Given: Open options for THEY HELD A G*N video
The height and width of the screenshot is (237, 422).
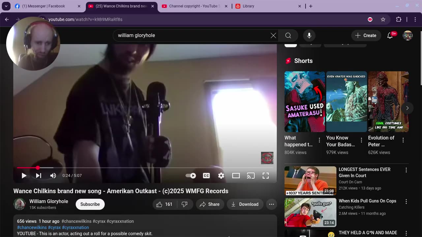Looking at the screenshot, I should click(x=406, y=233).
